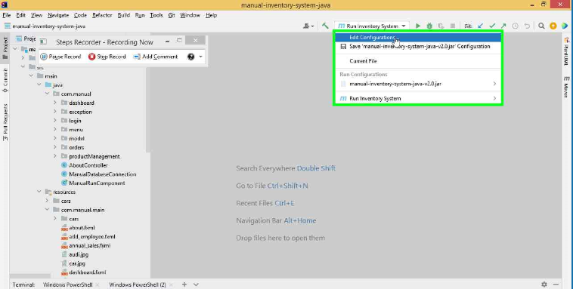Viewport: 573px width, 289px height.
Task: Click Pause Record in Steps Recorder
Action: pos(60,57)
